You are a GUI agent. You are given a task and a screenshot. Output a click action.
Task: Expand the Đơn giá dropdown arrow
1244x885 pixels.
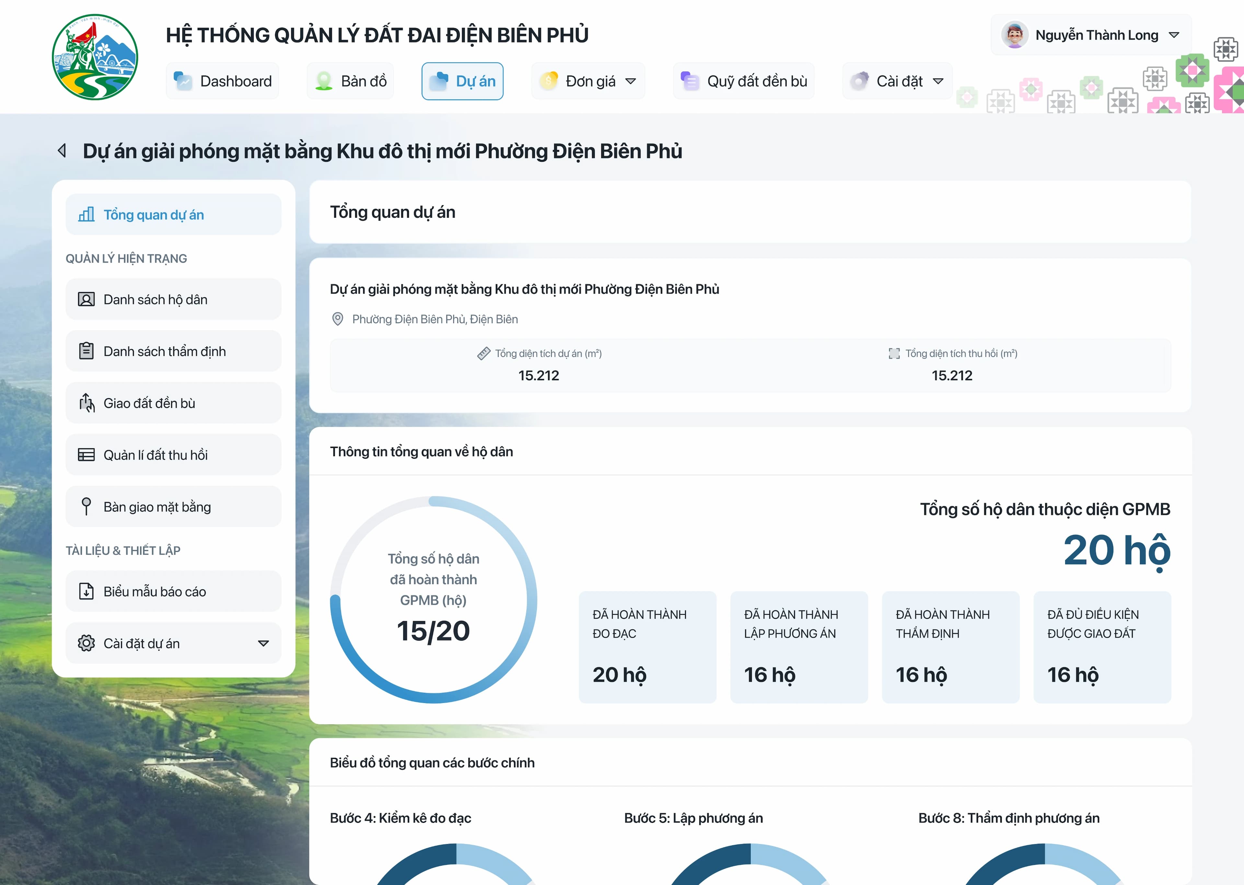(631, 81)
